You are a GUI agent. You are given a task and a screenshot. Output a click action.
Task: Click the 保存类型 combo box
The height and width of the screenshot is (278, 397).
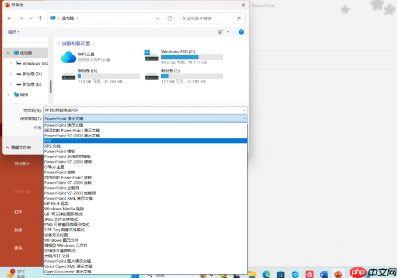tap(145, 119)
